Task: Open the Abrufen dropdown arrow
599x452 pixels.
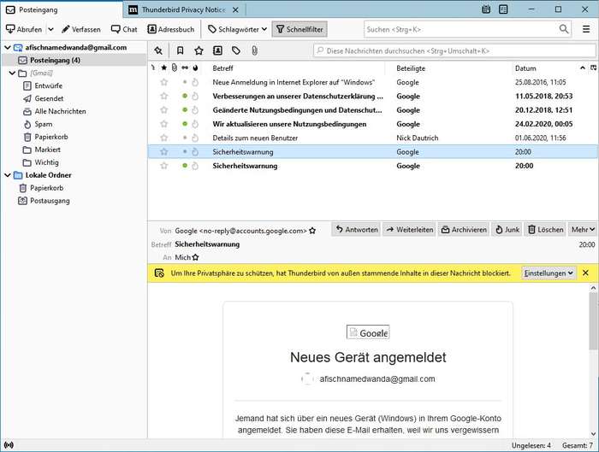Action: [x=50, y=29]
